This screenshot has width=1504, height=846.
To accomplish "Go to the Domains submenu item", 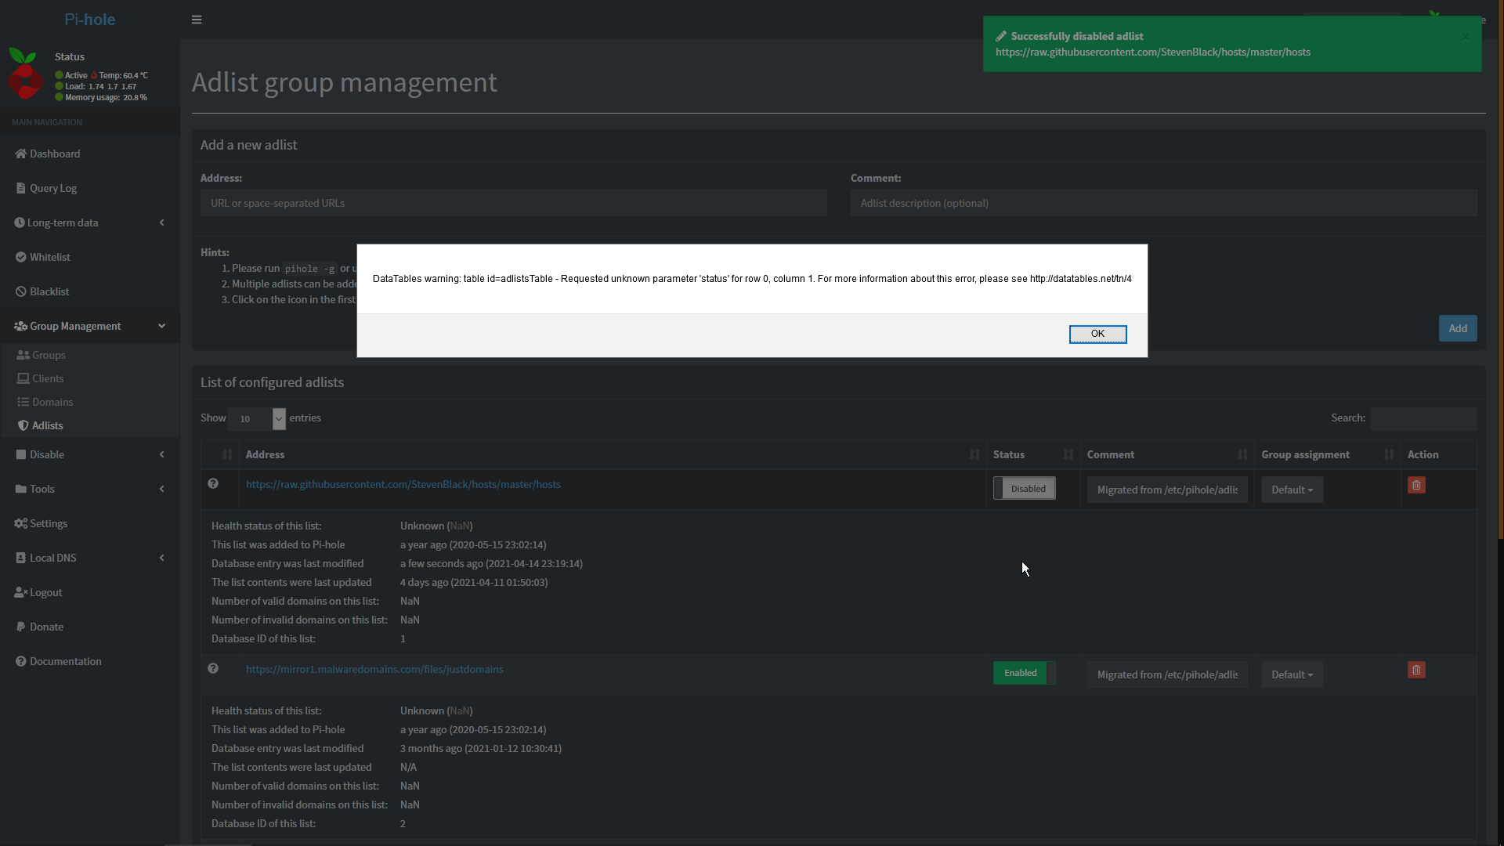I will click(52, 403).
